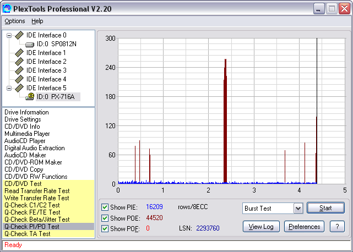Select IDE Interface 2 tree label
The height and width of the screenshot is (252, 353).
46,62
